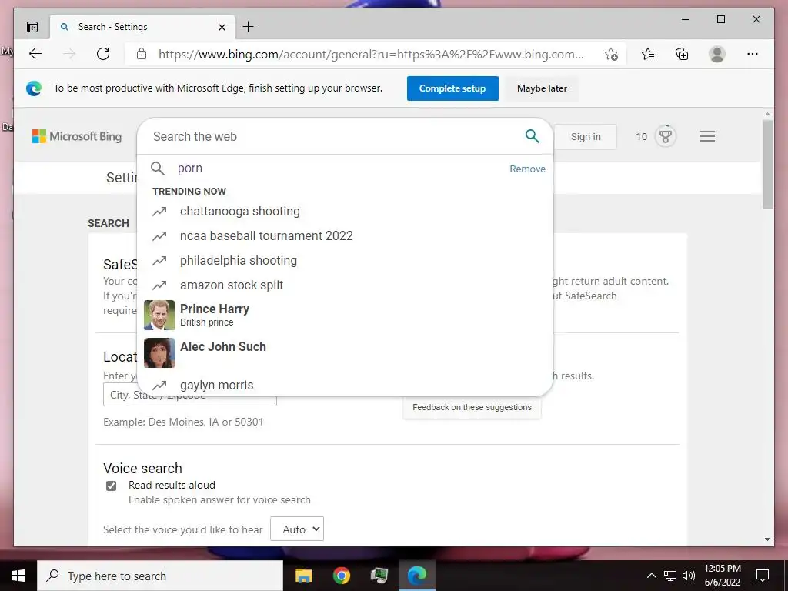Open the Favorites list icon

(x=648, y=54)
